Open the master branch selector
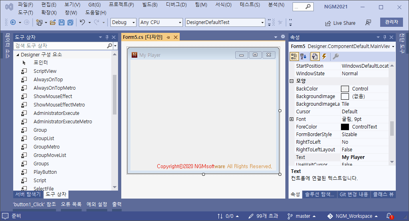Viewport: 409px width, 221px height. pos(301,216)
